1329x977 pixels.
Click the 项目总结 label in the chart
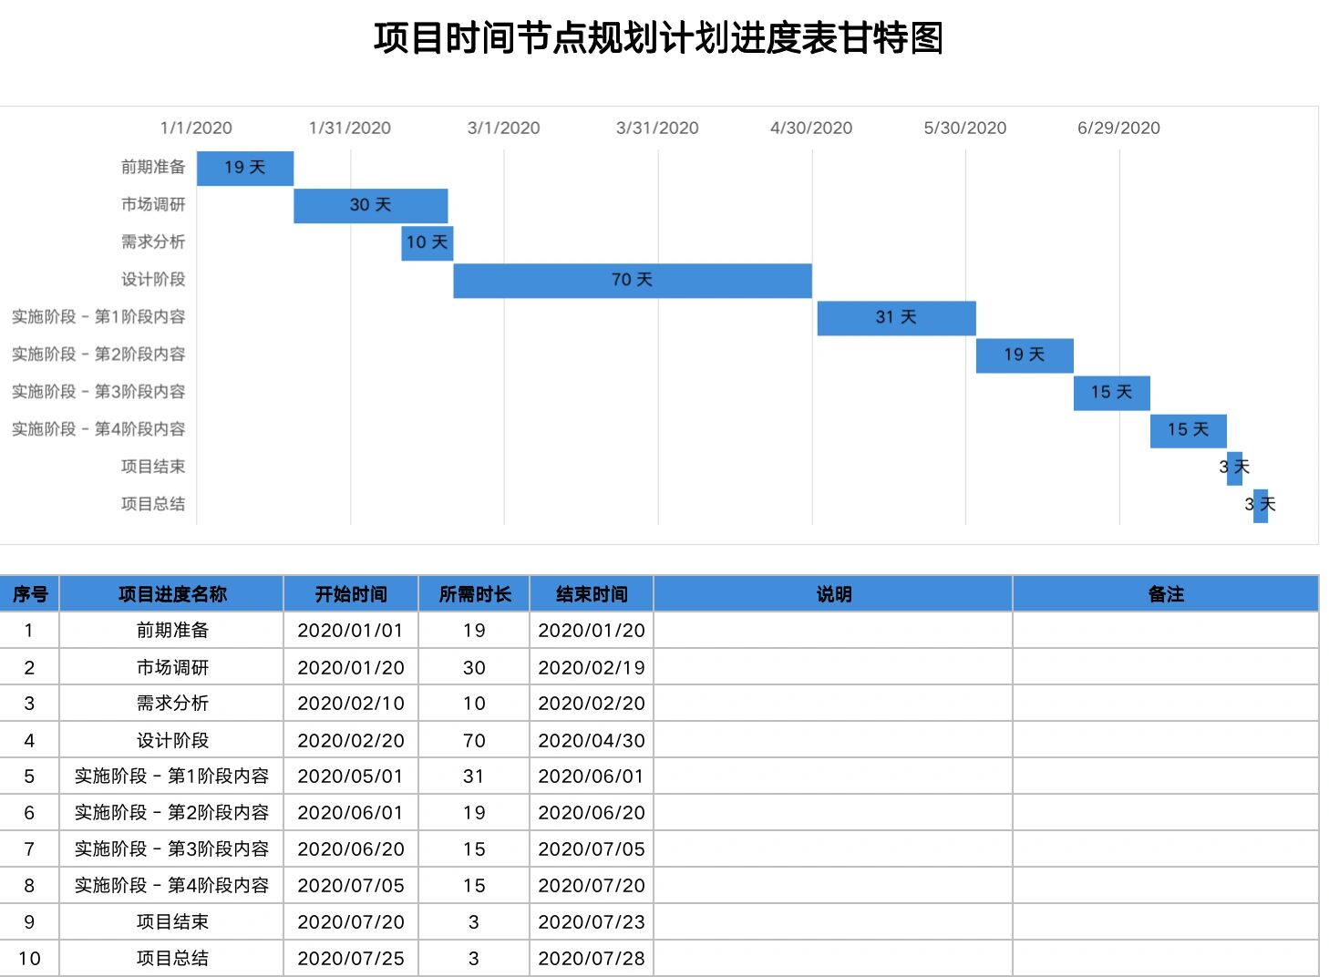pyautogui.click(x=154, y=504)
